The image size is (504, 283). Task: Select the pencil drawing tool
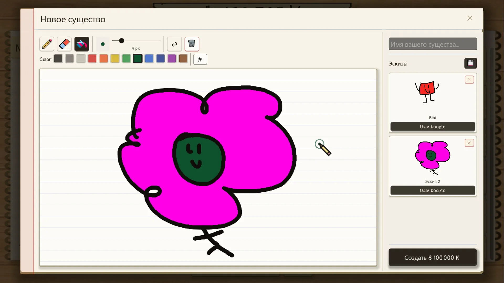(47, 44)
